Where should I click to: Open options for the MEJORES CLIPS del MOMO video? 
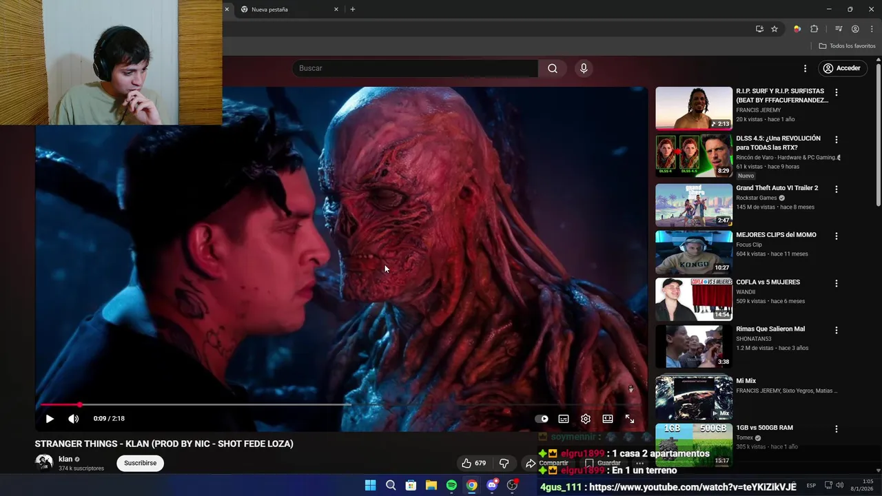[837, 236]
